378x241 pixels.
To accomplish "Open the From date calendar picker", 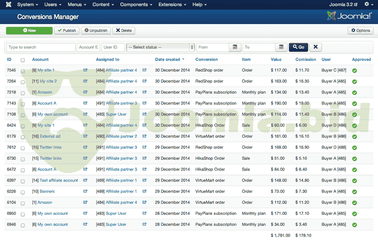I will click(234, 47).
